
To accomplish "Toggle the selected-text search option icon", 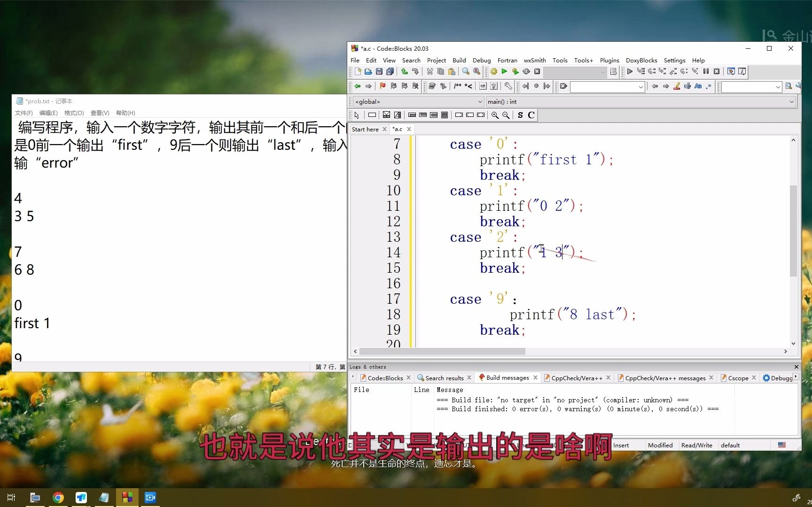I will pyautogui.click(x=687, y=86).
